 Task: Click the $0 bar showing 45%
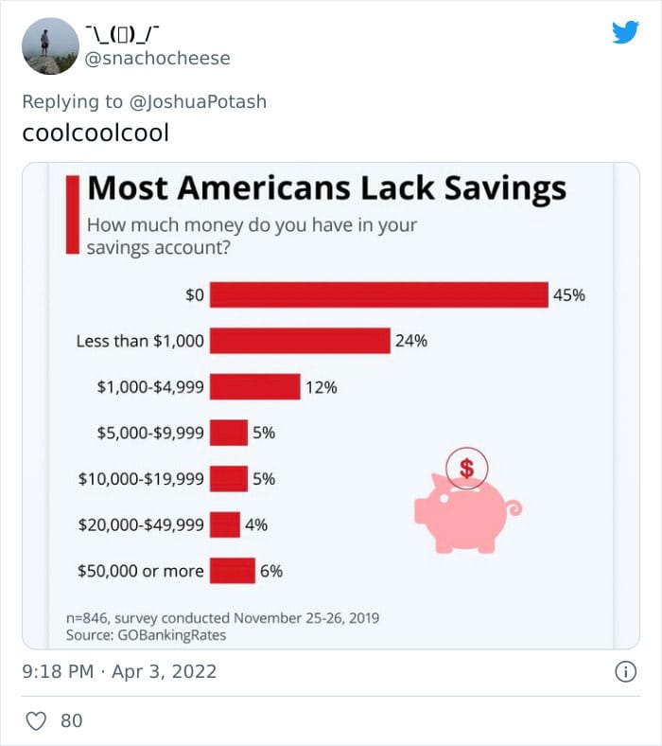[379, 295]
